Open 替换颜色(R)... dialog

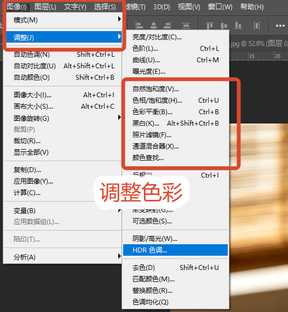pyautogui.click(x=176, y=291)
